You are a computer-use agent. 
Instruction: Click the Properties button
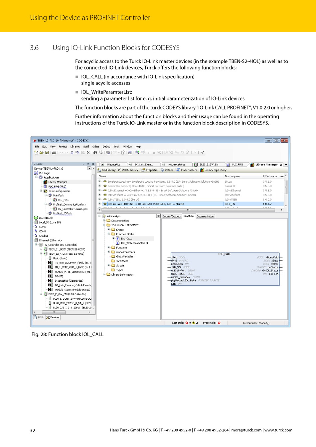pos(150,170)
